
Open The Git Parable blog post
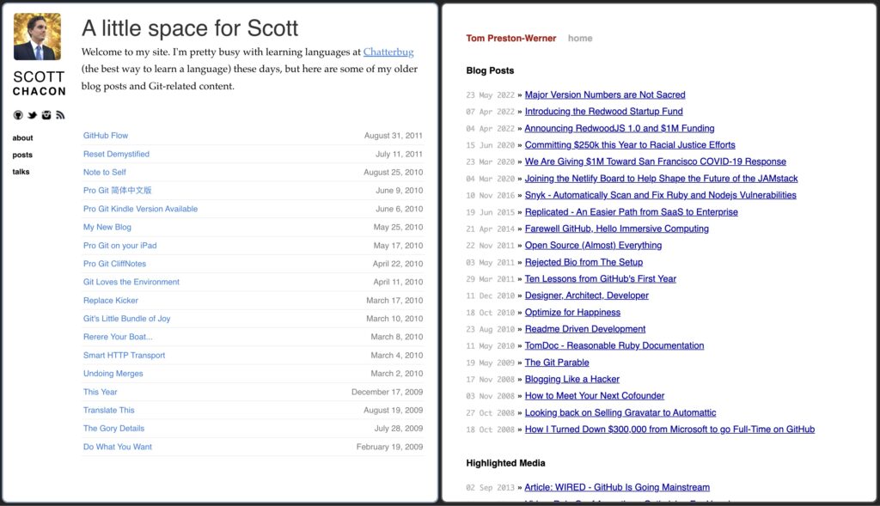point(557,363)
